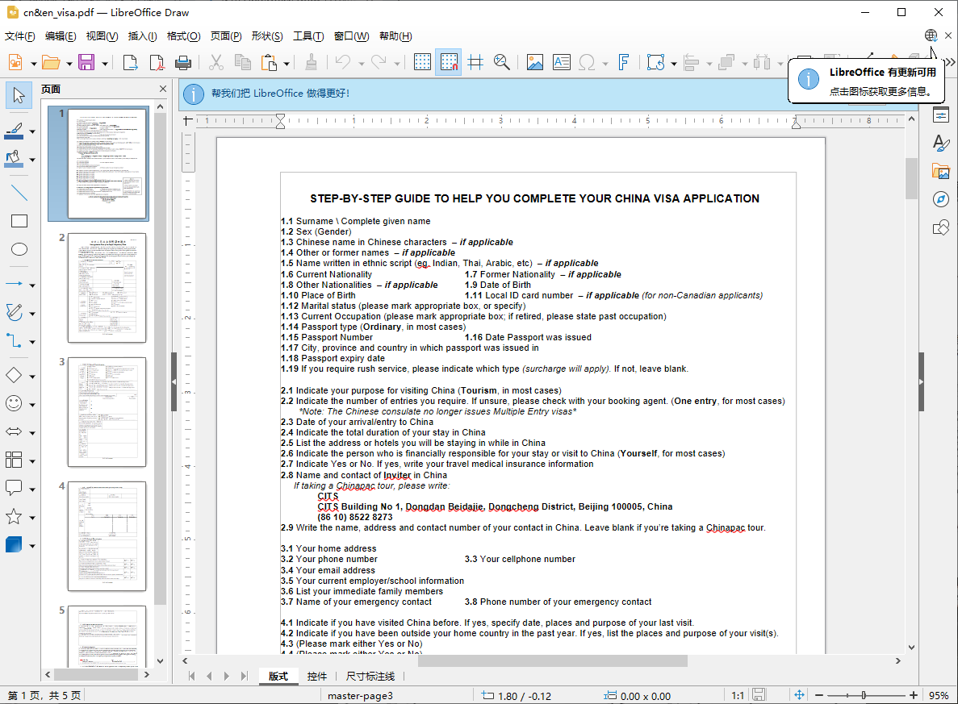Select the Rectangle tool
Screen dimensions: 958x704
pyautogui.click(x=19, y=220)
